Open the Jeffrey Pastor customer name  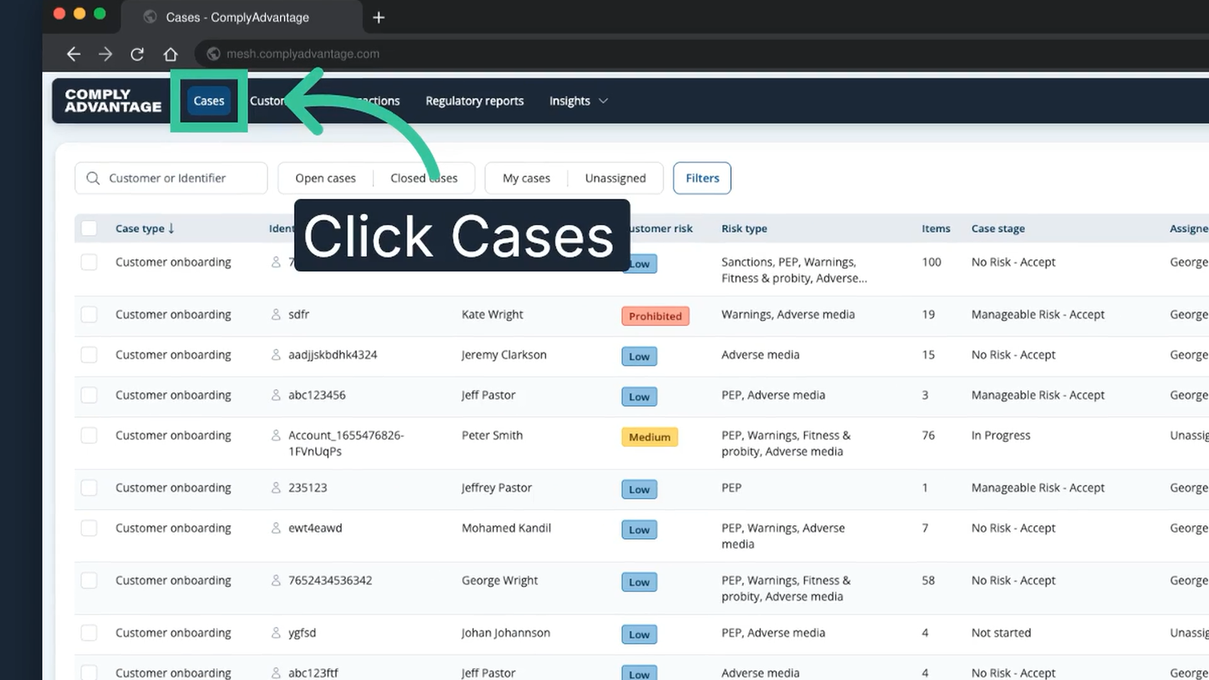[496, 487]
